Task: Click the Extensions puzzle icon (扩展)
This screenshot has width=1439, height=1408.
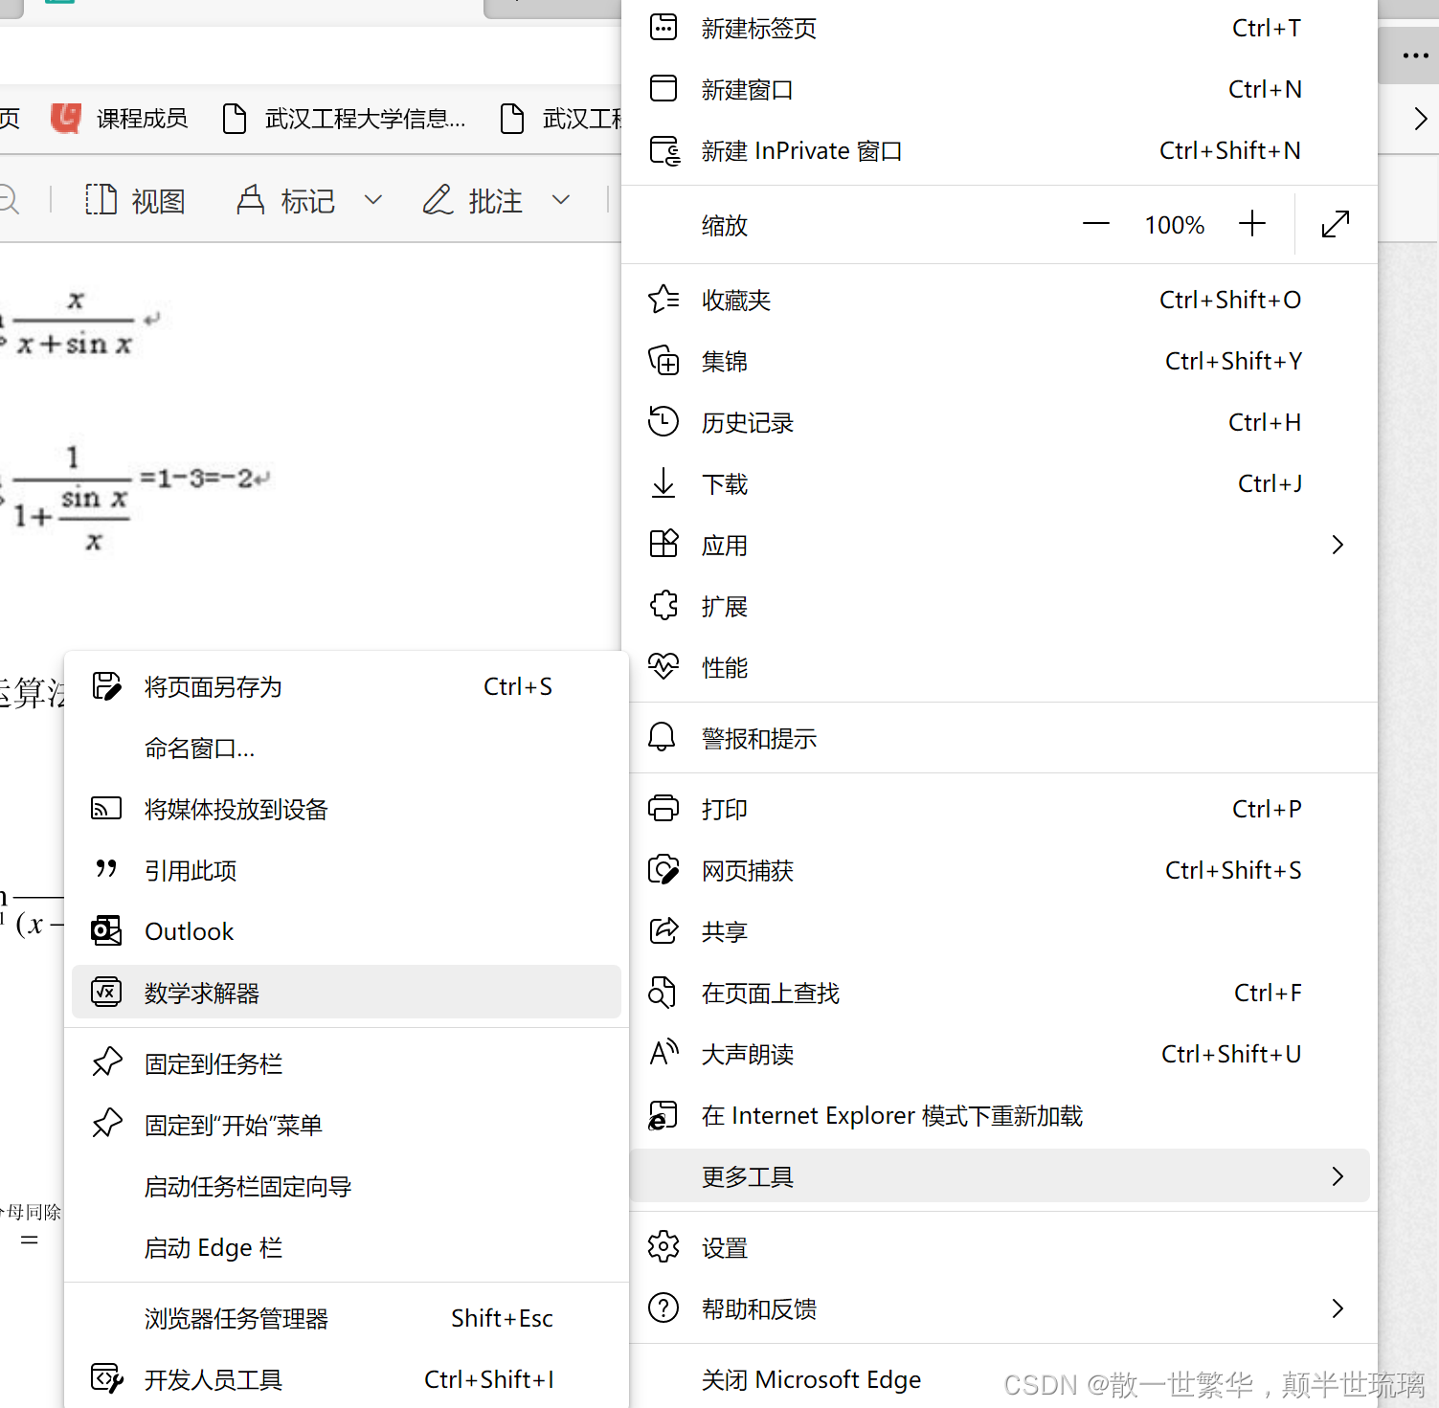Action: click(663, 606)
